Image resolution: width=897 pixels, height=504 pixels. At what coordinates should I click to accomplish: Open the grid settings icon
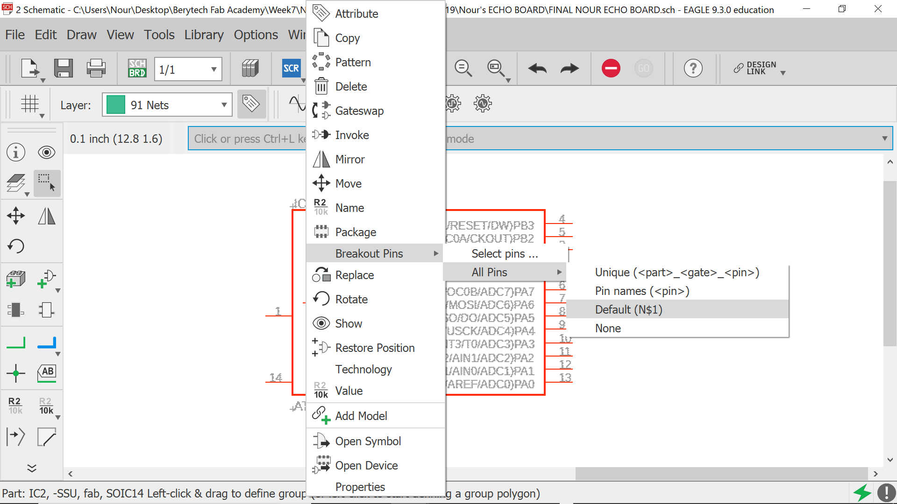[x=30, y=104]
